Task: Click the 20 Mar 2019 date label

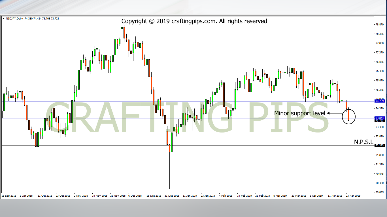Action: pos(299,196)
